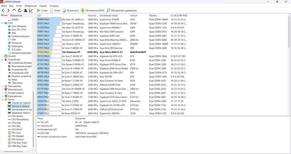Open the Вид menu
Image resolution: width=291 pixels, height=154 pixels.
(x=11, y=6)
